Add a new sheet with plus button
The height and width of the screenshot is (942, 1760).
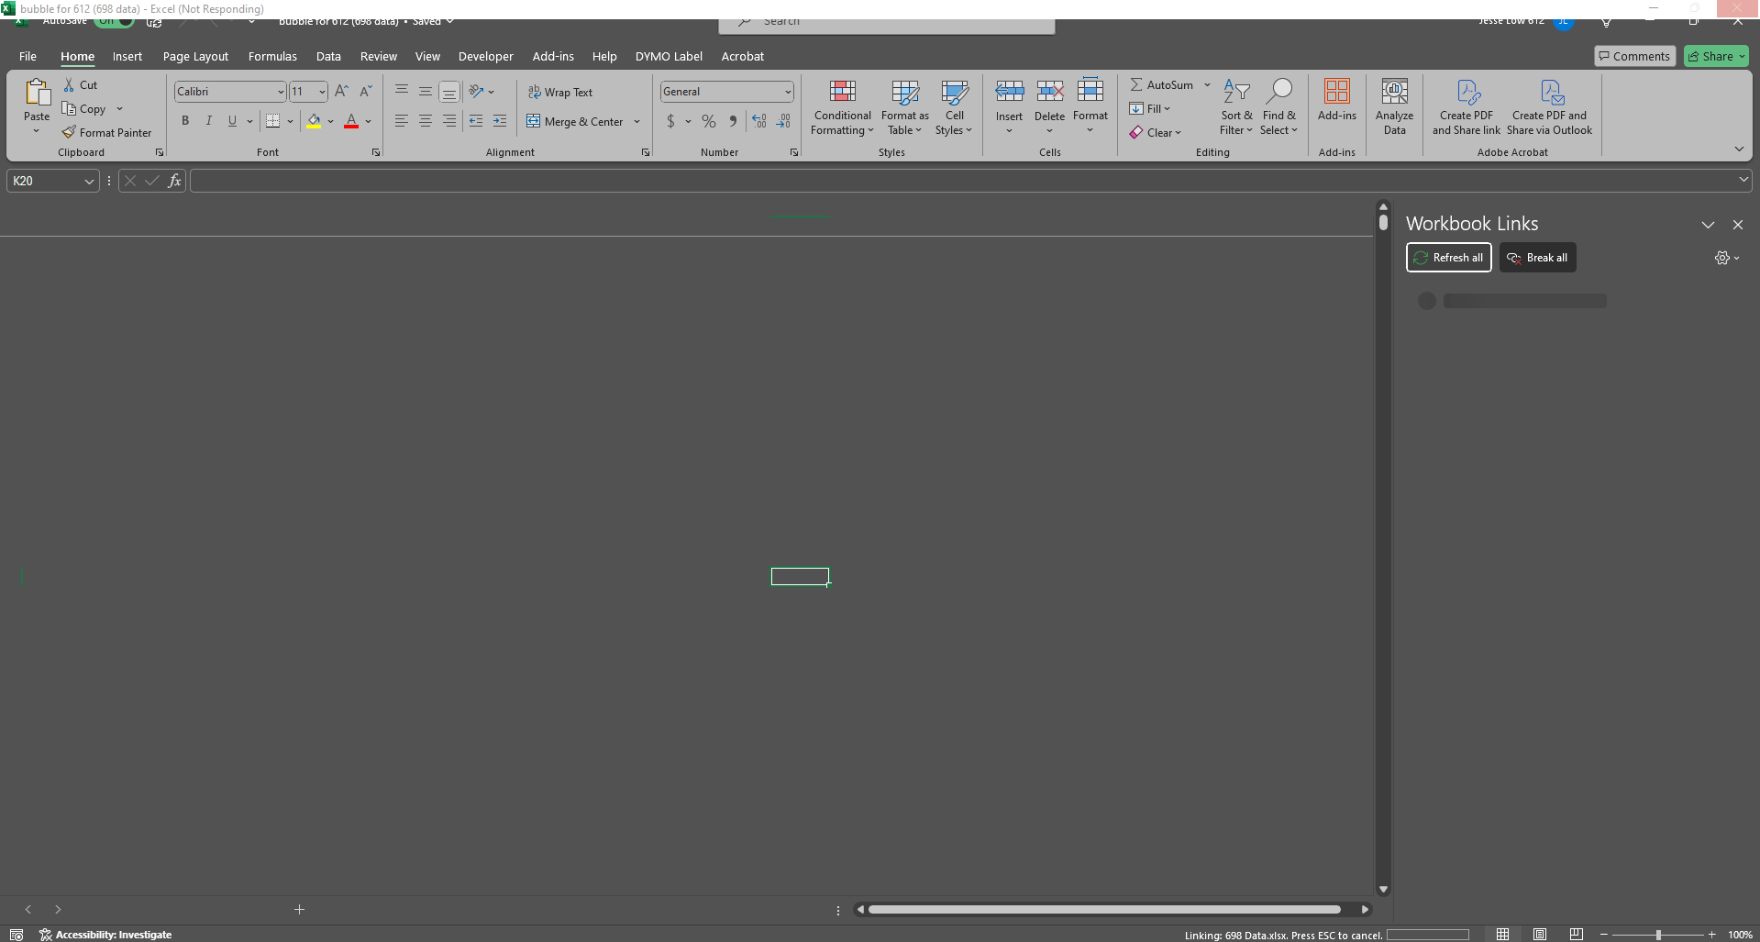click(x=299, y=909)
